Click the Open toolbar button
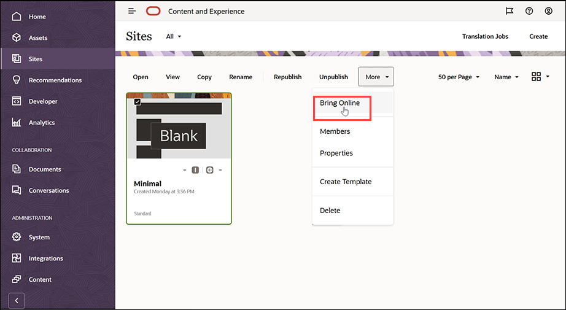 coord(141,77)
